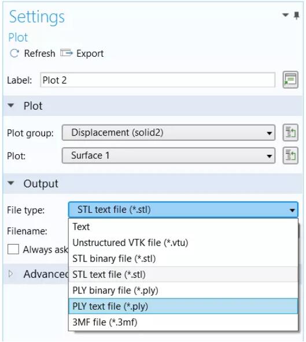Go to source icon beside Surface 1
The width and height of the screenshot is (306, 342).
click(x=290, y=155)
